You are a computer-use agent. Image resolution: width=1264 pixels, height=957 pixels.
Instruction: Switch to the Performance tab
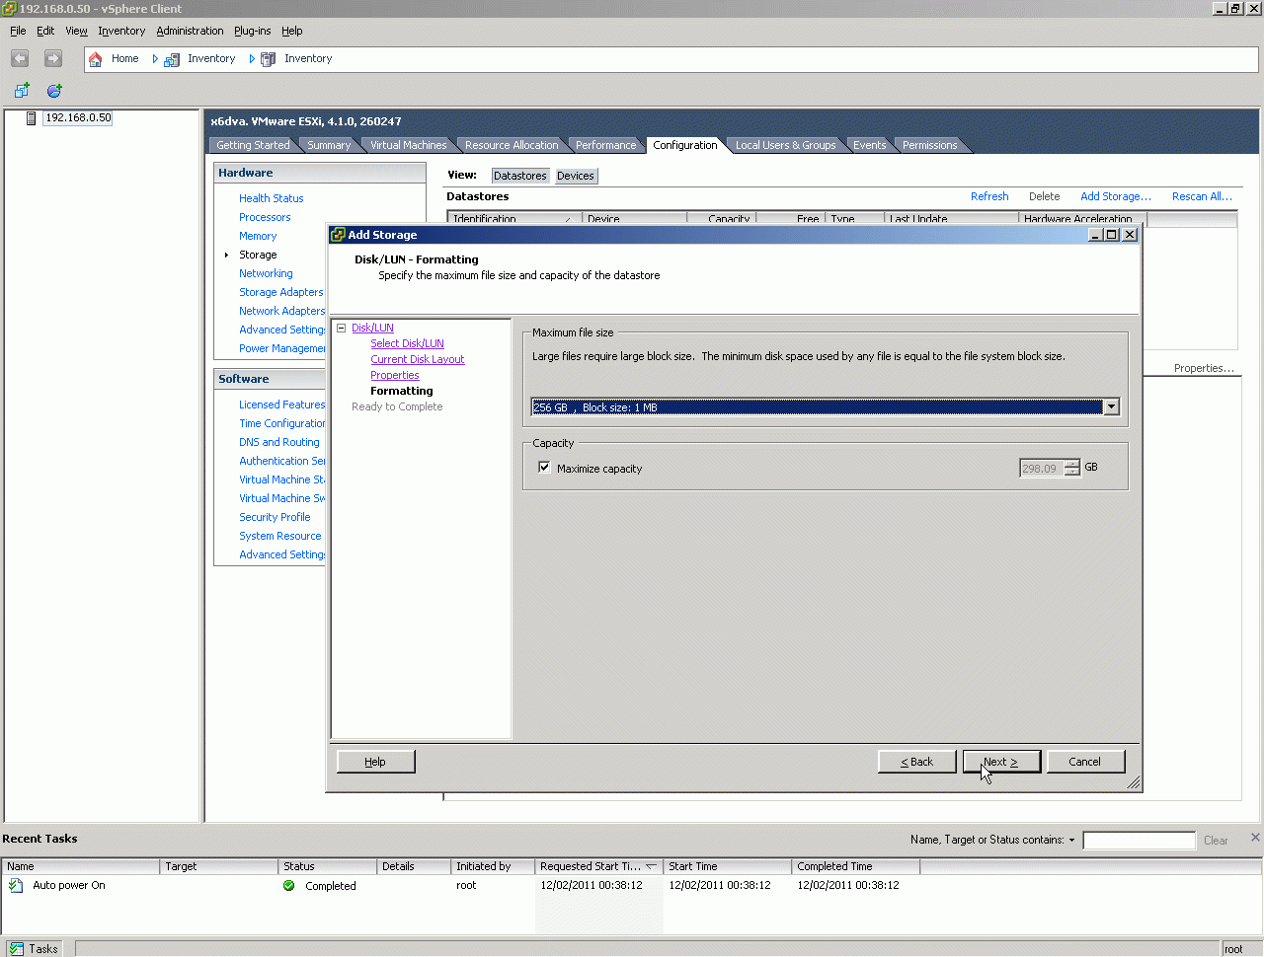606,145
